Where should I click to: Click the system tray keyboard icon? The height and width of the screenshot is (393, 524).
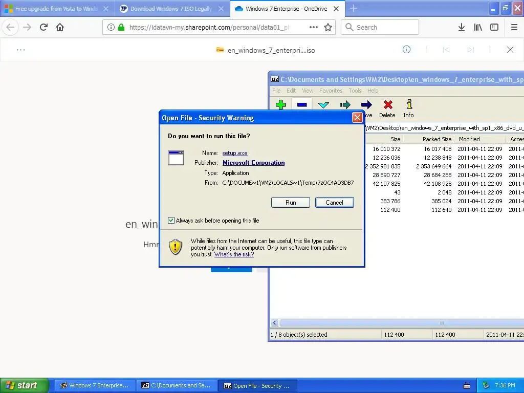click(x=467, y=386)
